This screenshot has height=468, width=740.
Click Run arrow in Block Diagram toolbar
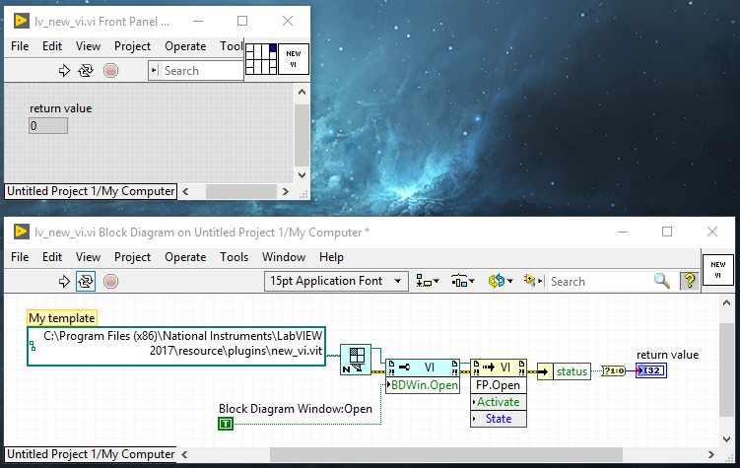pos(65,281)
